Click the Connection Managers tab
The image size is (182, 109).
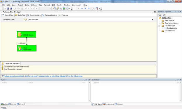pyautogui.click(x=11, y=63)
